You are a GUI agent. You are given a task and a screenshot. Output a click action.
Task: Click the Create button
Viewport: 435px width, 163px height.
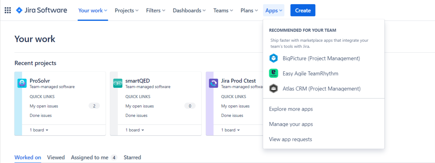(303, 10)
